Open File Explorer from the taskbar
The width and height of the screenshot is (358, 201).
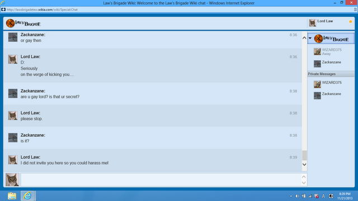tap(12, 196)
